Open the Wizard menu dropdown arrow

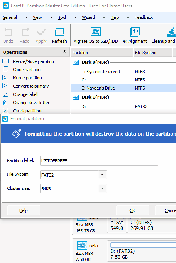104,17
